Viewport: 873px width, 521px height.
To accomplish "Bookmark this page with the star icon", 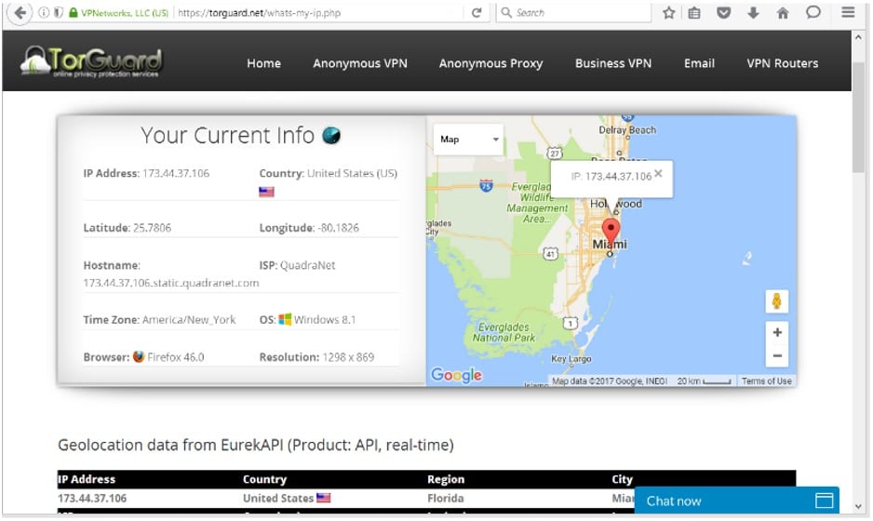I will [x=668, y=12].
